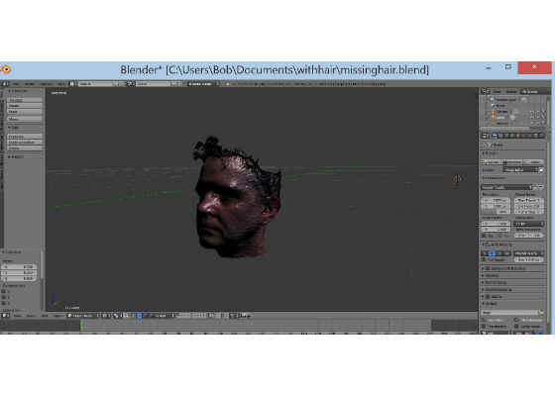555x396 pixels.
Task: Click the Scale button in tool shelf
Action: (x=25, y=111)
